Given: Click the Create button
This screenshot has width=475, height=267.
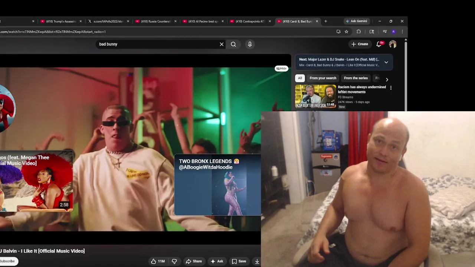Looking at the screenshot, I should tap(360, 44).
